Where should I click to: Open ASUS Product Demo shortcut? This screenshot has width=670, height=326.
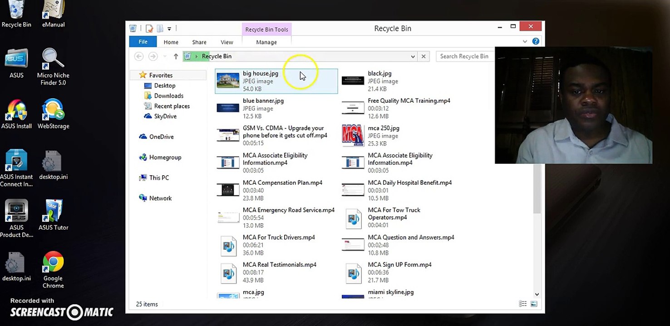point(16,219)
